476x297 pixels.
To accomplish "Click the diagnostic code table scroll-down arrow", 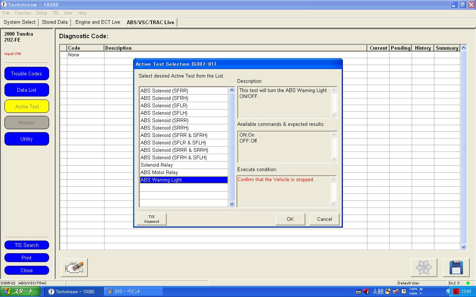I will click(x=463, y=247).
